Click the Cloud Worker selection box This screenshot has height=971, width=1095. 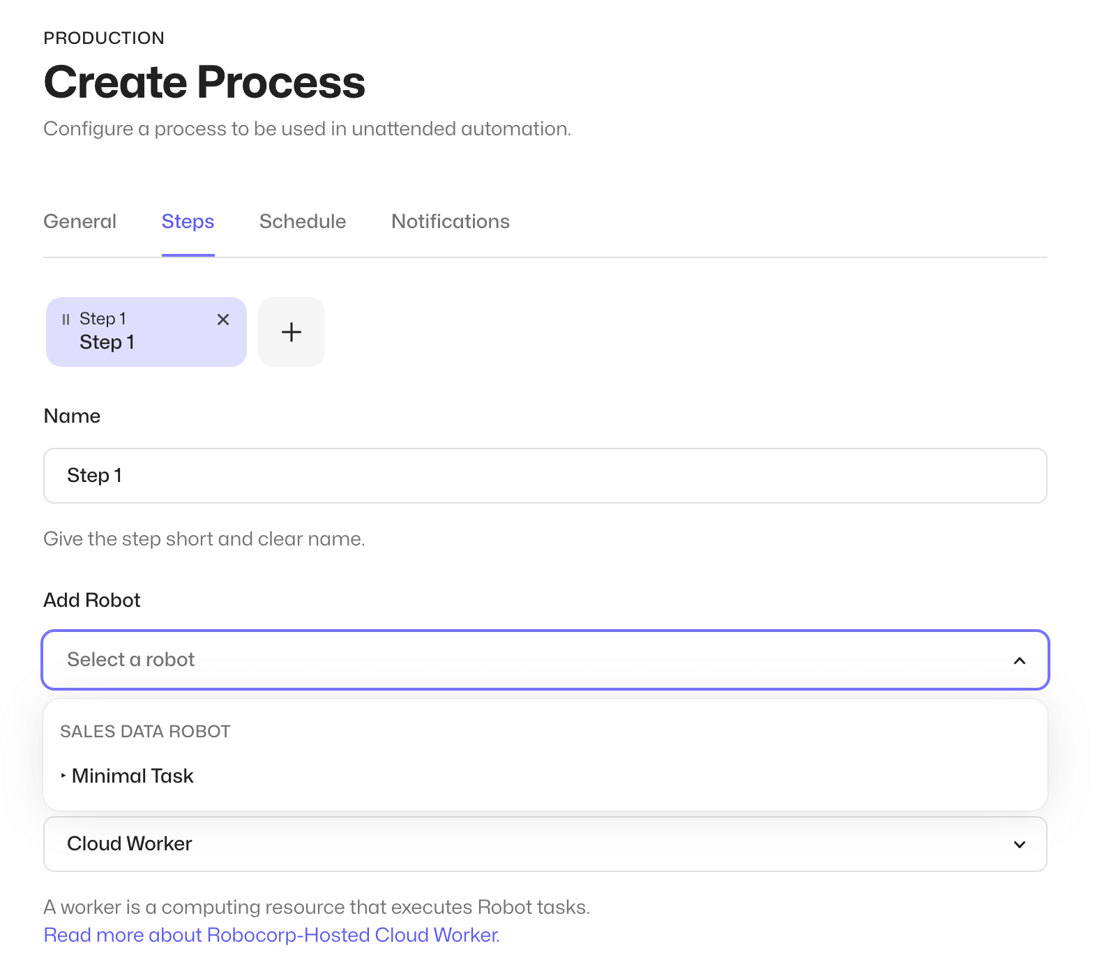545,844
